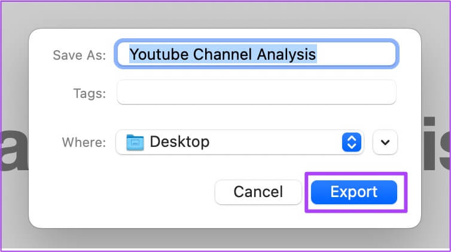Click the dimmed letters is behind the dialog
The image size is (451, 252).
pos(436,143)
